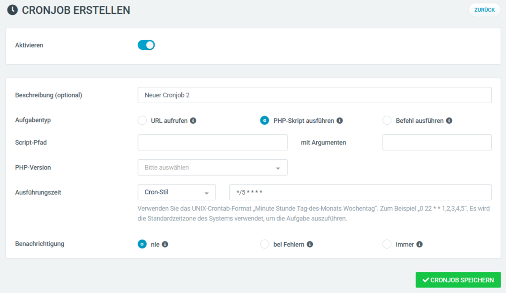Click into the Script-Pfad input field
This screenshot has height=293, width=506.
click(x=212, y=143)
